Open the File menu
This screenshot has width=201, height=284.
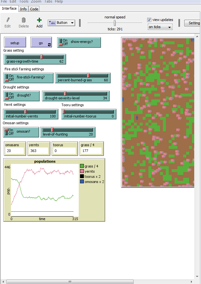pyautogui.click(x=4, y=1)
